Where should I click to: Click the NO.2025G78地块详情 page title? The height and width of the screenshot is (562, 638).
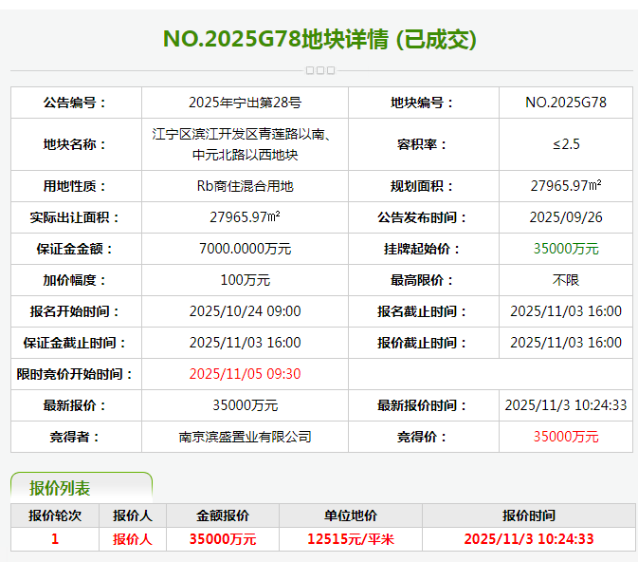pos(319,39)
